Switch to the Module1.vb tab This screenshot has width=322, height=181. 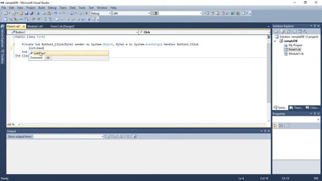35,26
